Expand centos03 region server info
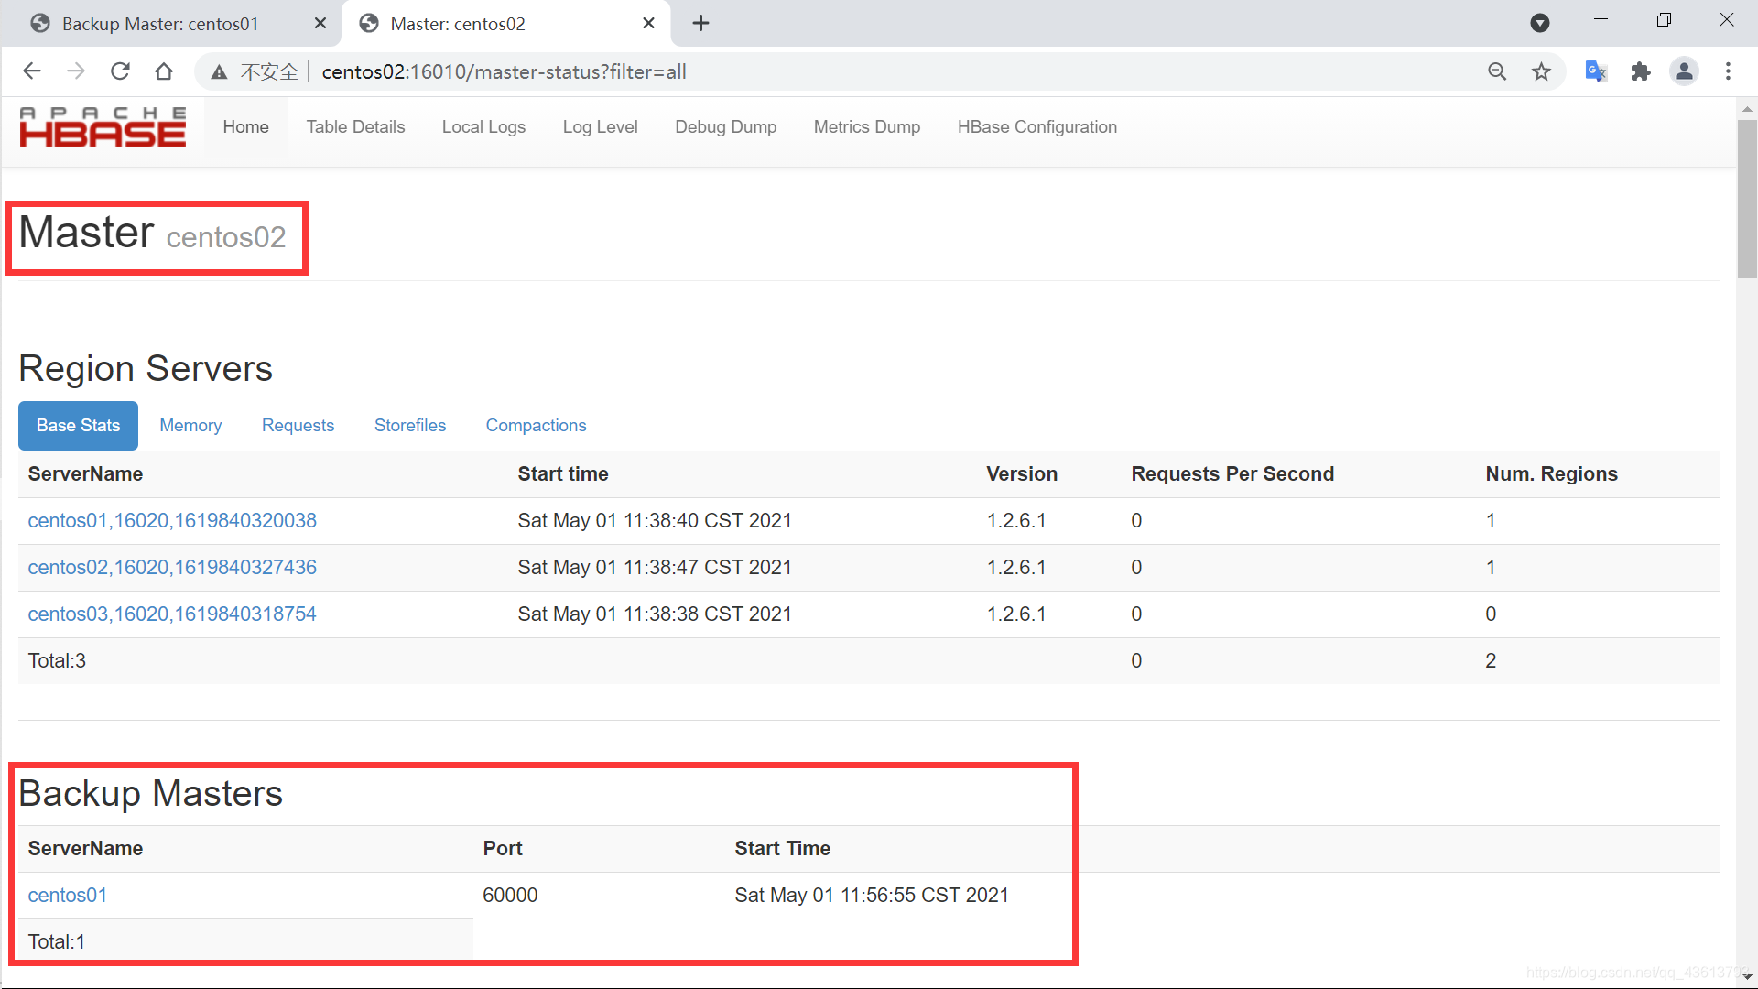Image resolution: width=1758 pixels, height=989 pixels. (173, 614)
